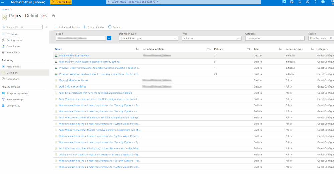Open Exemptions under Authoring
The height and width of the screenshot is (174, 334).
13,79
